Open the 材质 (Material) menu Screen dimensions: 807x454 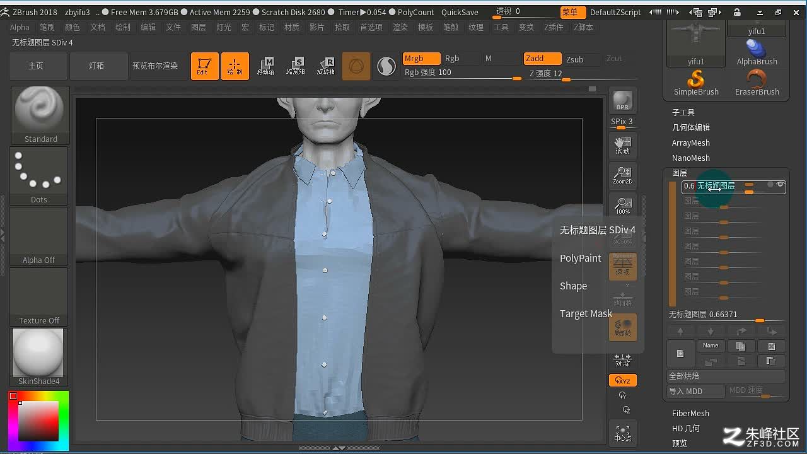click(292, 27)
